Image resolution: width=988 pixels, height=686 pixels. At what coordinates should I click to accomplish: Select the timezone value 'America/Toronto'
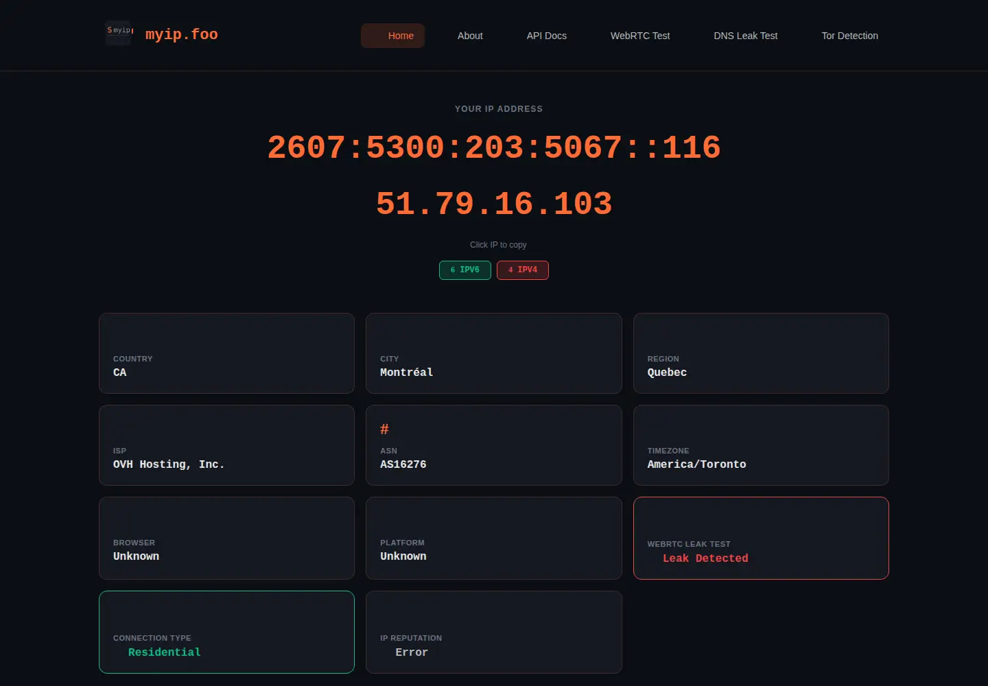697,464
